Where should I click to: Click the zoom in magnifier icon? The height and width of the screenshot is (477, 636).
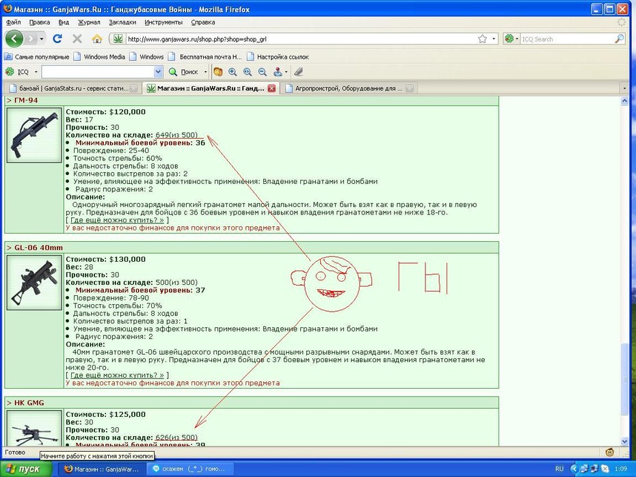pyautogui.click(x=233, y=72)
